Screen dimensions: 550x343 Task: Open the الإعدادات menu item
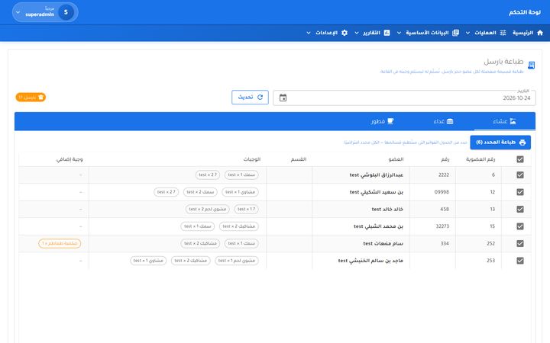coord(327,33)
